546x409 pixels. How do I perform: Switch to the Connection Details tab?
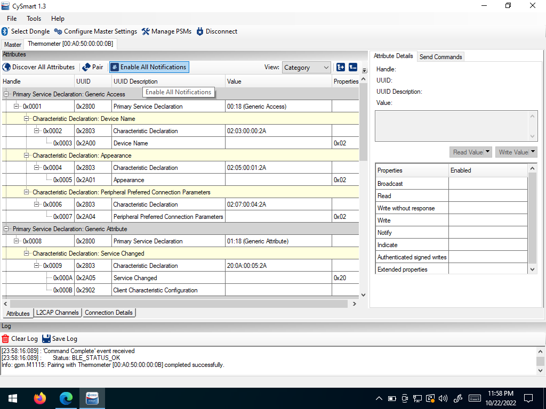pyautogui.click(x=109, y=312)
